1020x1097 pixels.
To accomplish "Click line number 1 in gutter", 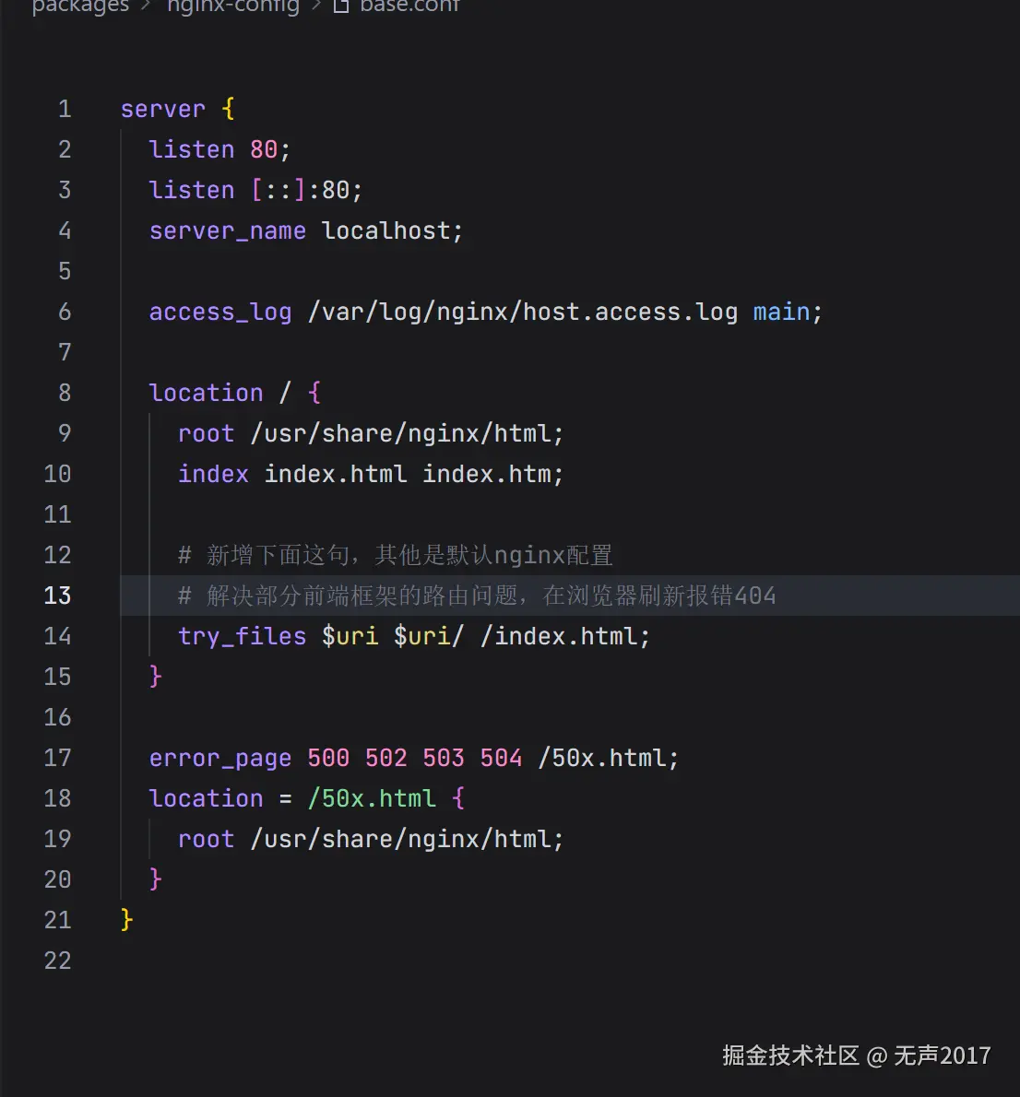I will coord(65,109).
